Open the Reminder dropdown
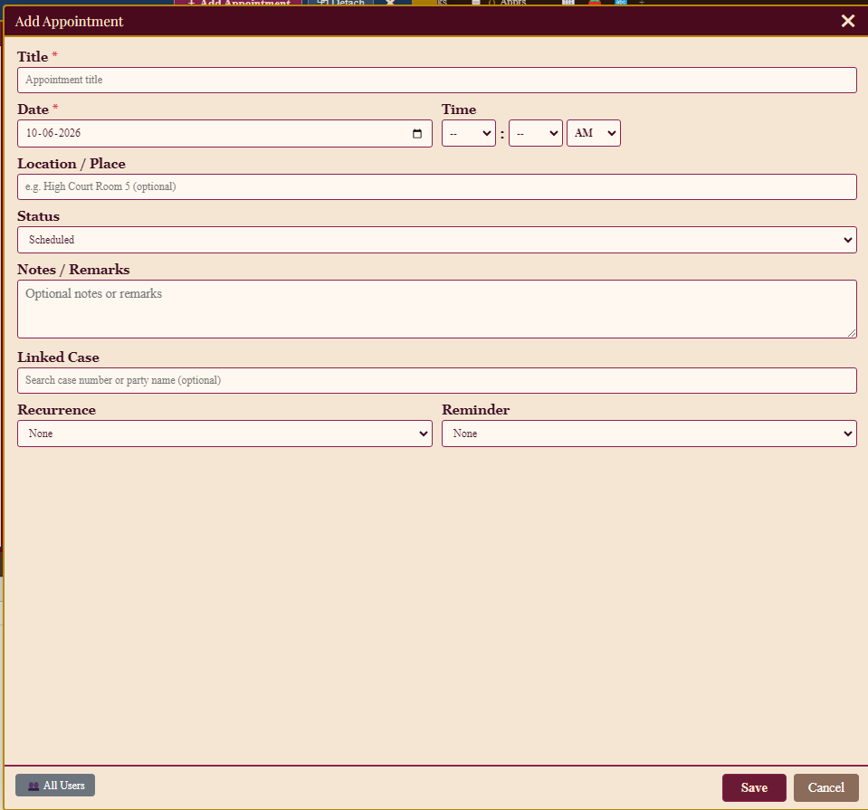This screenshot has height=810, width=868. pos(649,434)
